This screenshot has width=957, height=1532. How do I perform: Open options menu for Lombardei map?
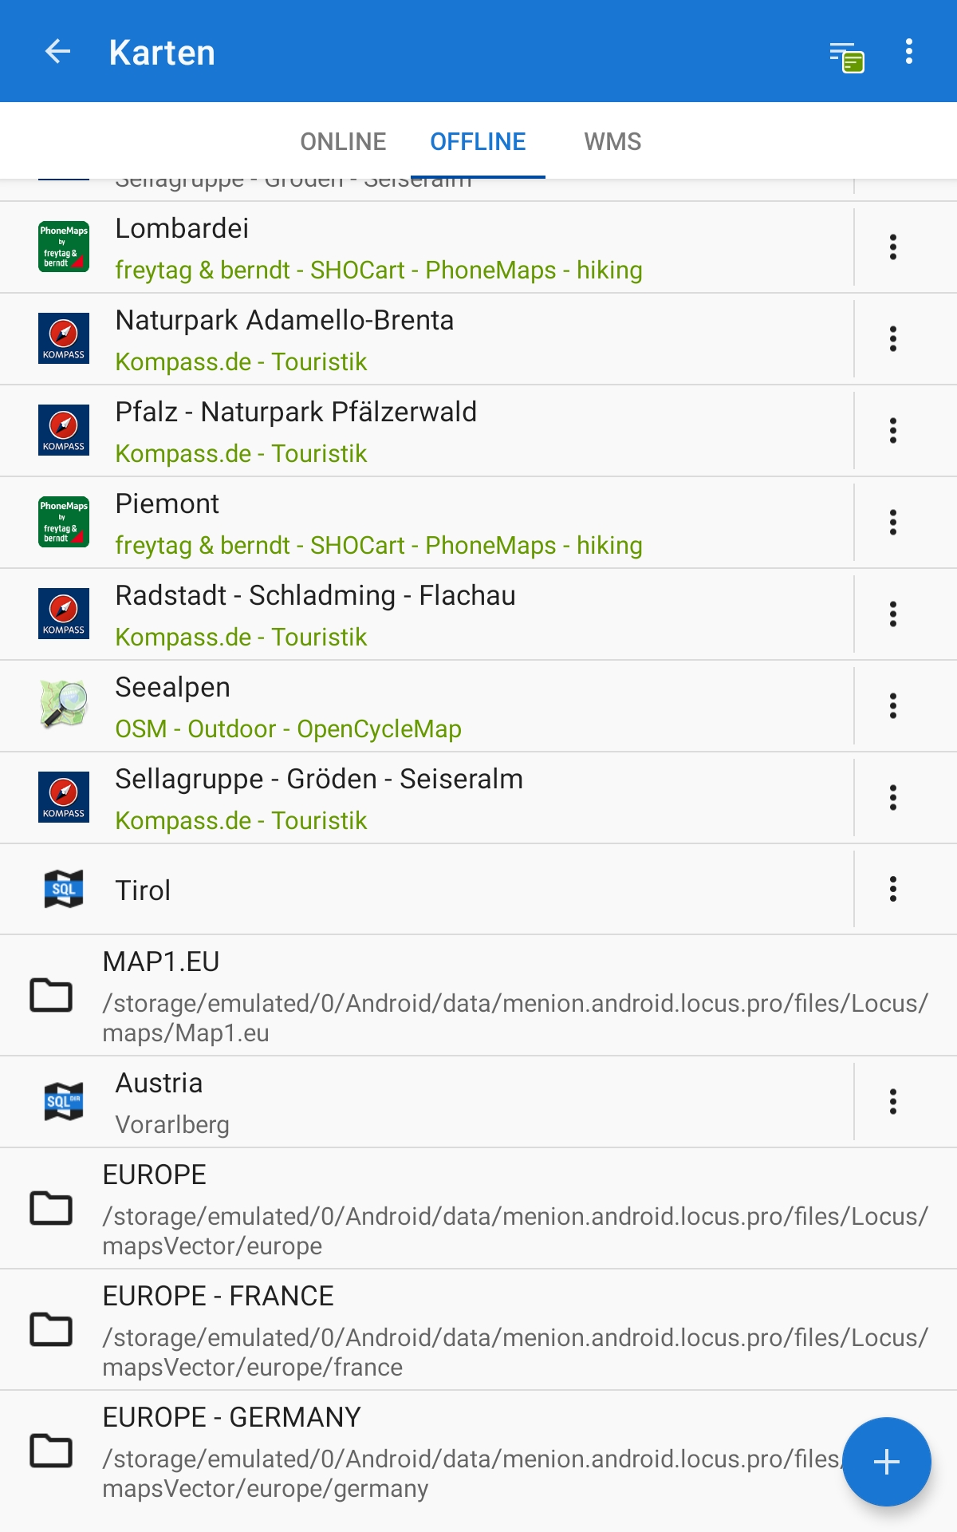coord(893,247)
